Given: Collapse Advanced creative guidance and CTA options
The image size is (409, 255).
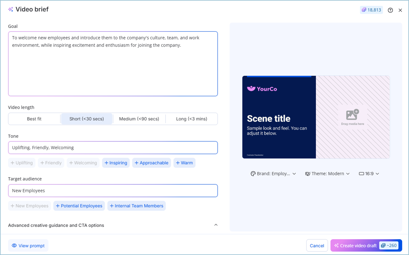Looking at the screenshot, I should (216, 225).
